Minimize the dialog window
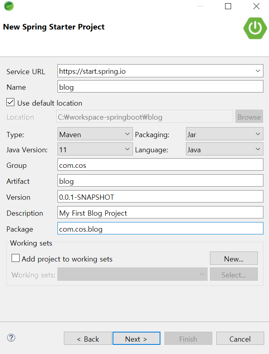 point(200,6)
